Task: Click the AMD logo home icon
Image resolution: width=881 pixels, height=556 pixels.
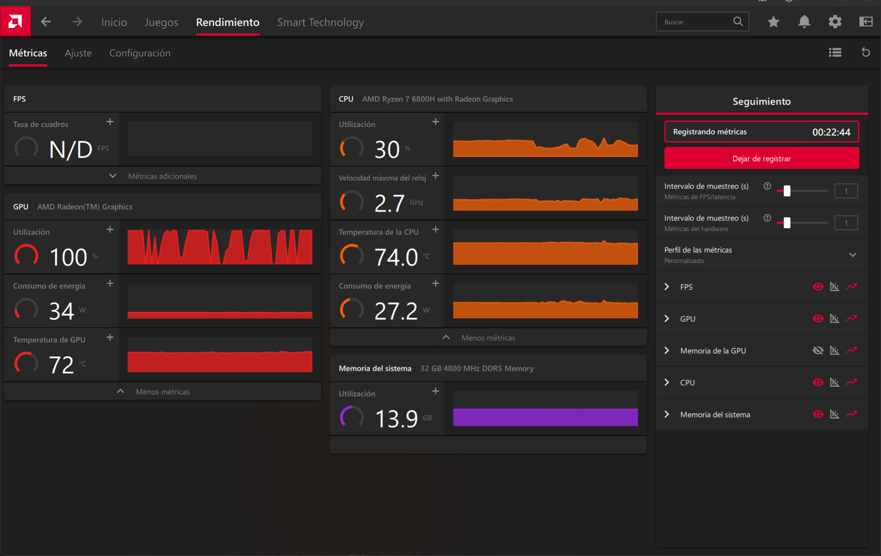Action: coord(15,22)
